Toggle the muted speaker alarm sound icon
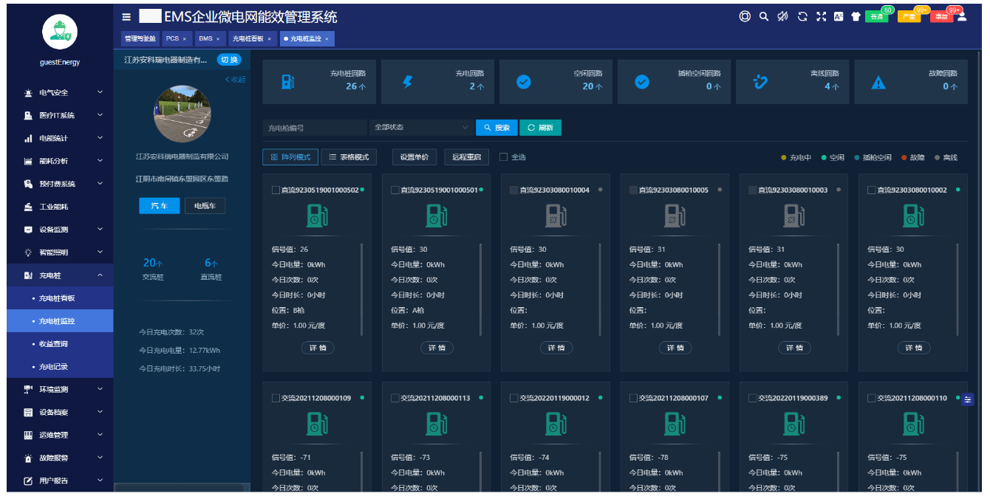990x502 pixels. (783, 16)
